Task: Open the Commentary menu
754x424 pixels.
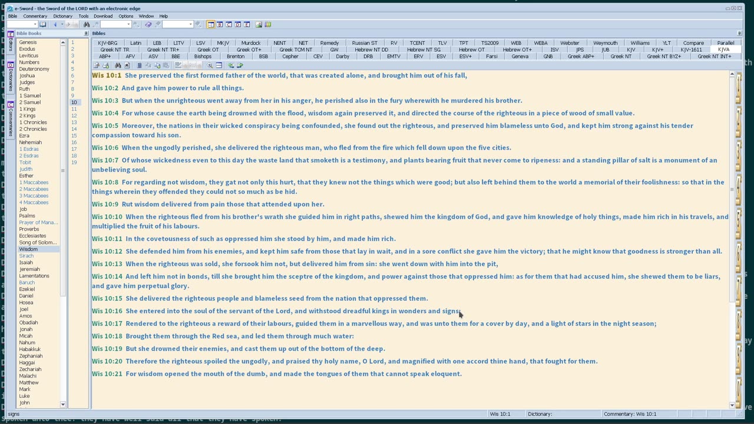Action: (x=35, y=16)
